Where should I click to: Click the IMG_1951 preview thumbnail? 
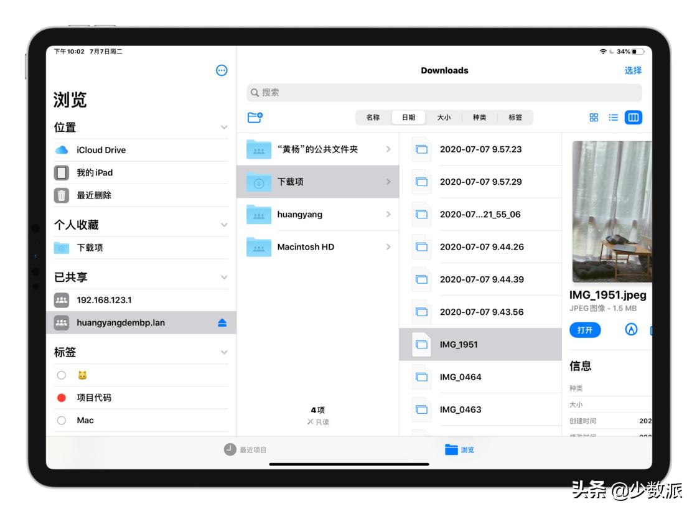point(613,212)
